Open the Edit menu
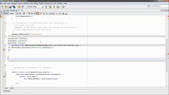The image size is (169, 95). pos(5,3)
